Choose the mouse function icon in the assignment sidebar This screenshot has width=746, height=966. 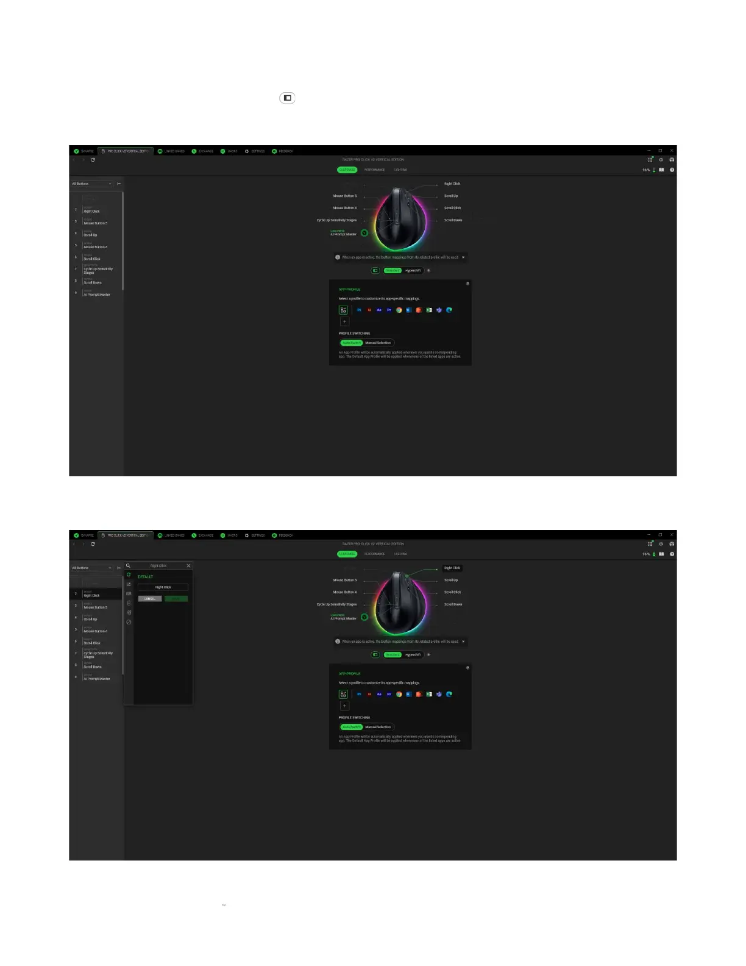(129, 603)
